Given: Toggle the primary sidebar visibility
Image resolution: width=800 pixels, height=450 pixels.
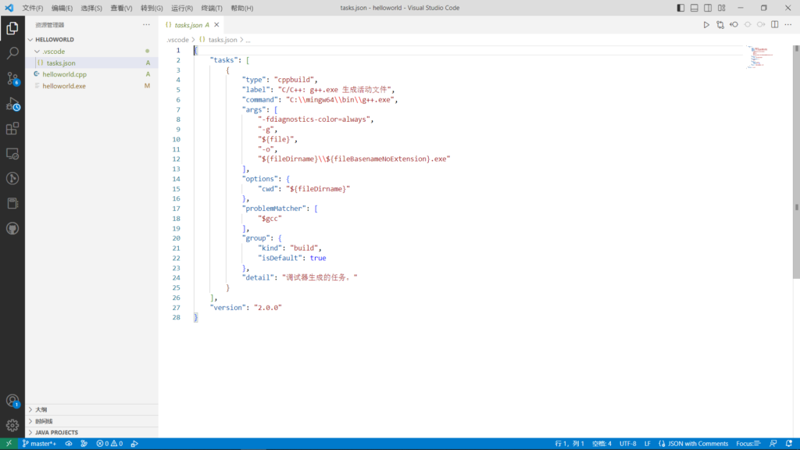Looking at the screenshot, I should tap(680, 8).
